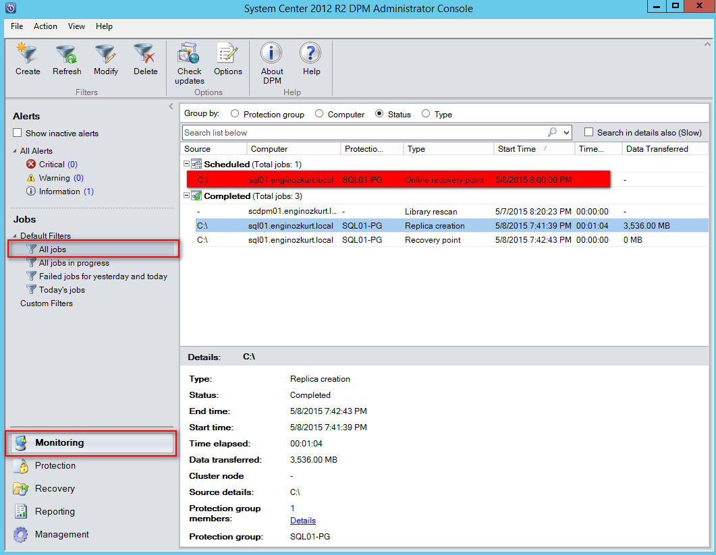This screenshot has width=716, height=555.
Task: Click the Monitoring workspace icon
Action: pyautogui.click(x=21, y=443)
